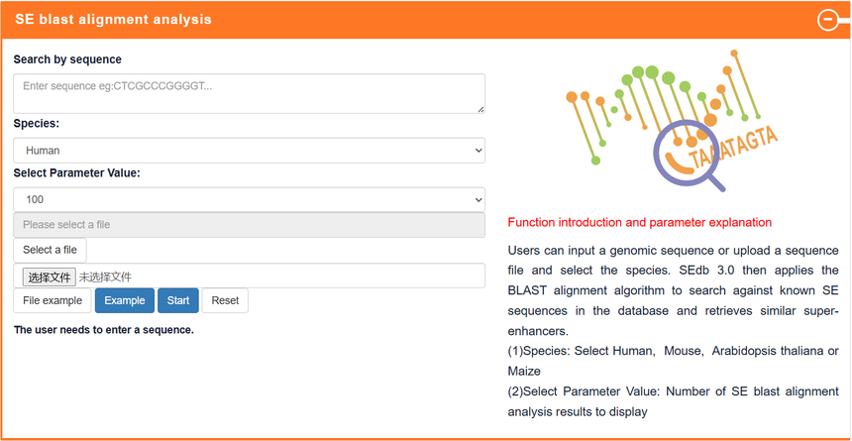Click the 'Please select a file' field

(249, 225)
